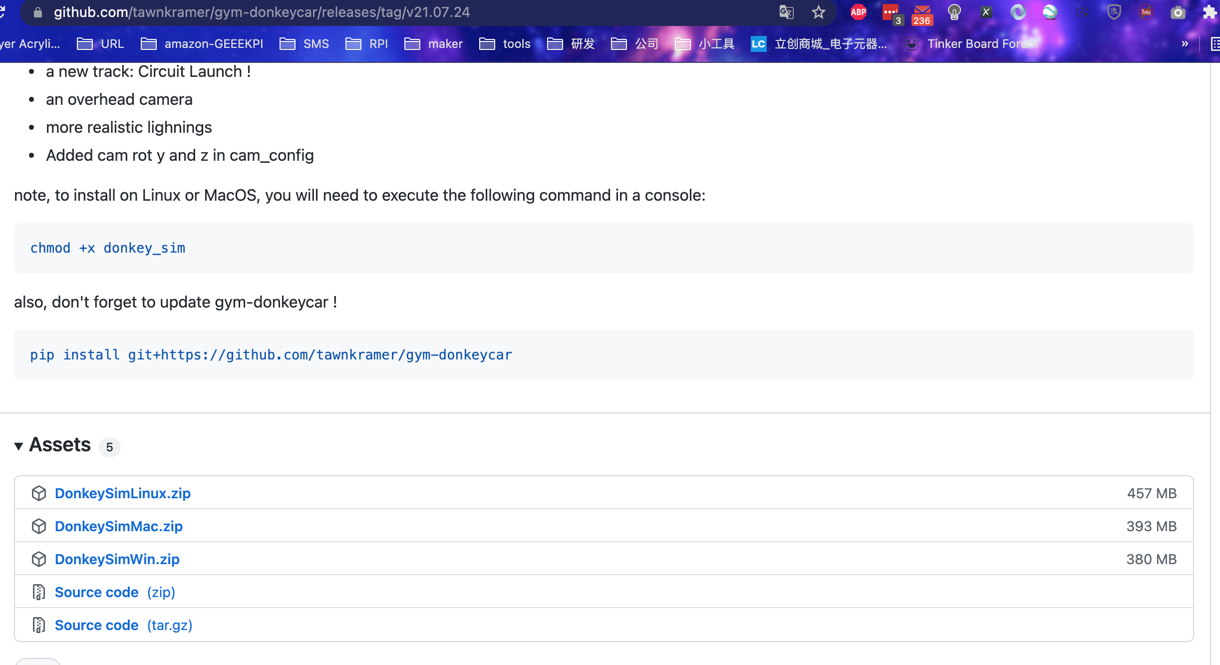The height and width of the screenshot is (665, 1220).
Task: Open the 公司 bookmark folder
Action: [634, 44]
